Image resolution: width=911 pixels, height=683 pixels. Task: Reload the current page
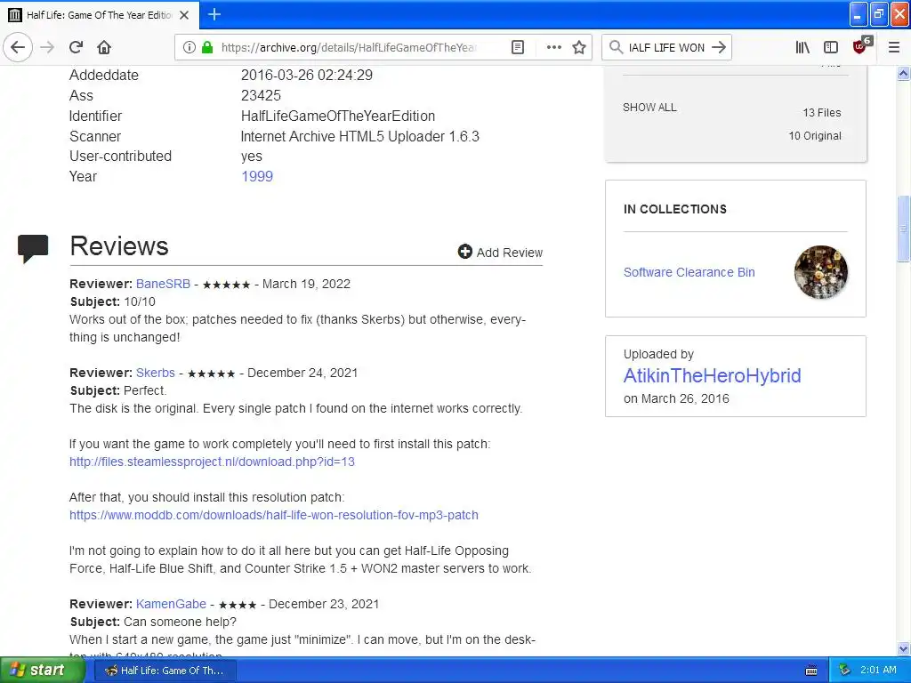[x=76, y=48]
